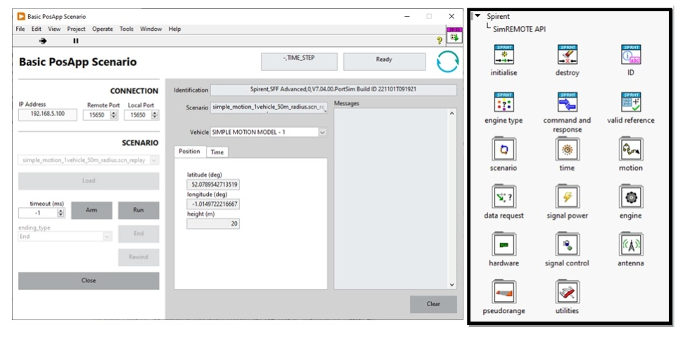Open the scenario palette folder

click(504, 149)
